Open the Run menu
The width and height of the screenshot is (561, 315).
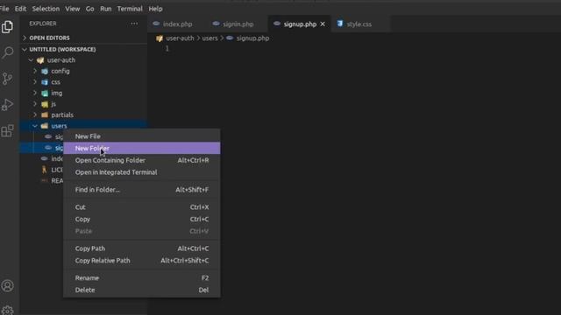(105, 9)
